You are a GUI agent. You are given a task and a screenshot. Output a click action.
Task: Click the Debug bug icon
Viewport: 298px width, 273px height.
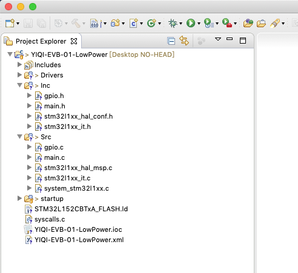pos(173,23)
